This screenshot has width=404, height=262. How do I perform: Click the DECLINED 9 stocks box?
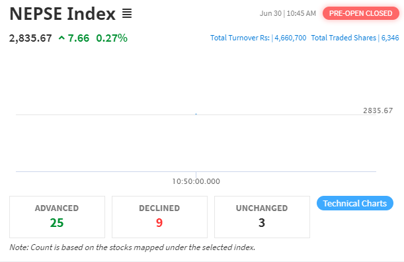[159, 217]
